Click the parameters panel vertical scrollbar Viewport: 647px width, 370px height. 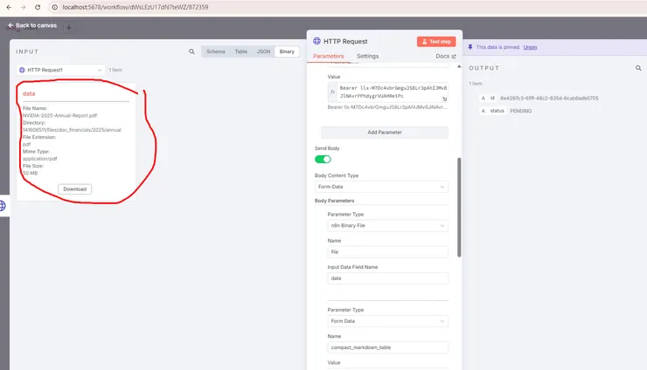tap(459, 207)
